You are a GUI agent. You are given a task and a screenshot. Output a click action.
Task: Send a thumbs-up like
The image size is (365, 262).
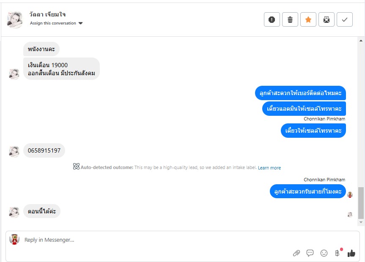tap(351, 253)
